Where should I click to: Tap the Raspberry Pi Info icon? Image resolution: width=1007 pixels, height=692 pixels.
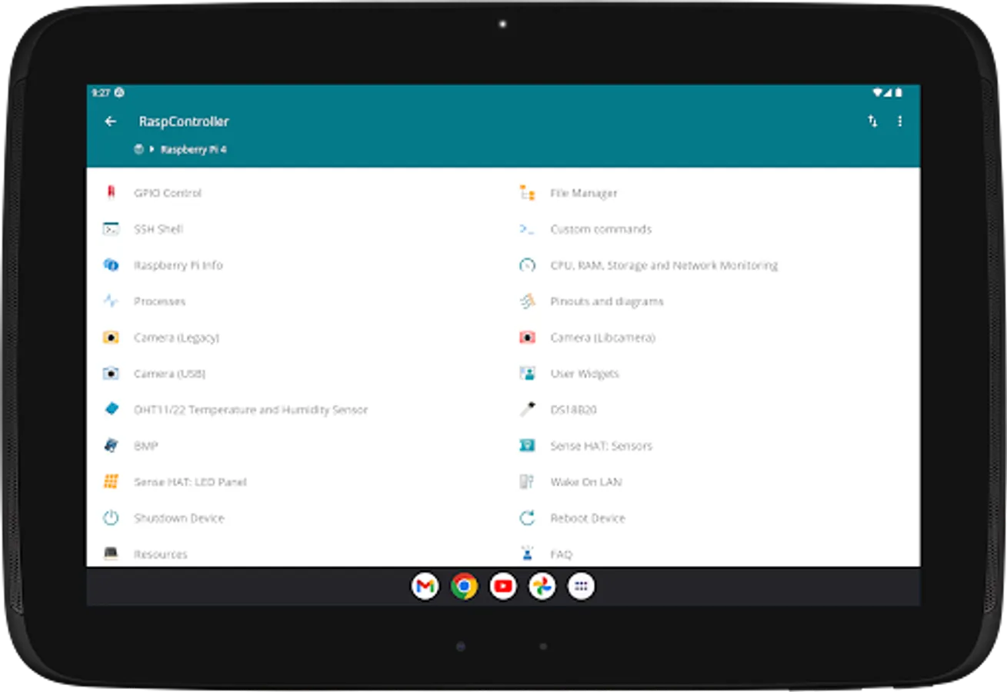(111, 265)
